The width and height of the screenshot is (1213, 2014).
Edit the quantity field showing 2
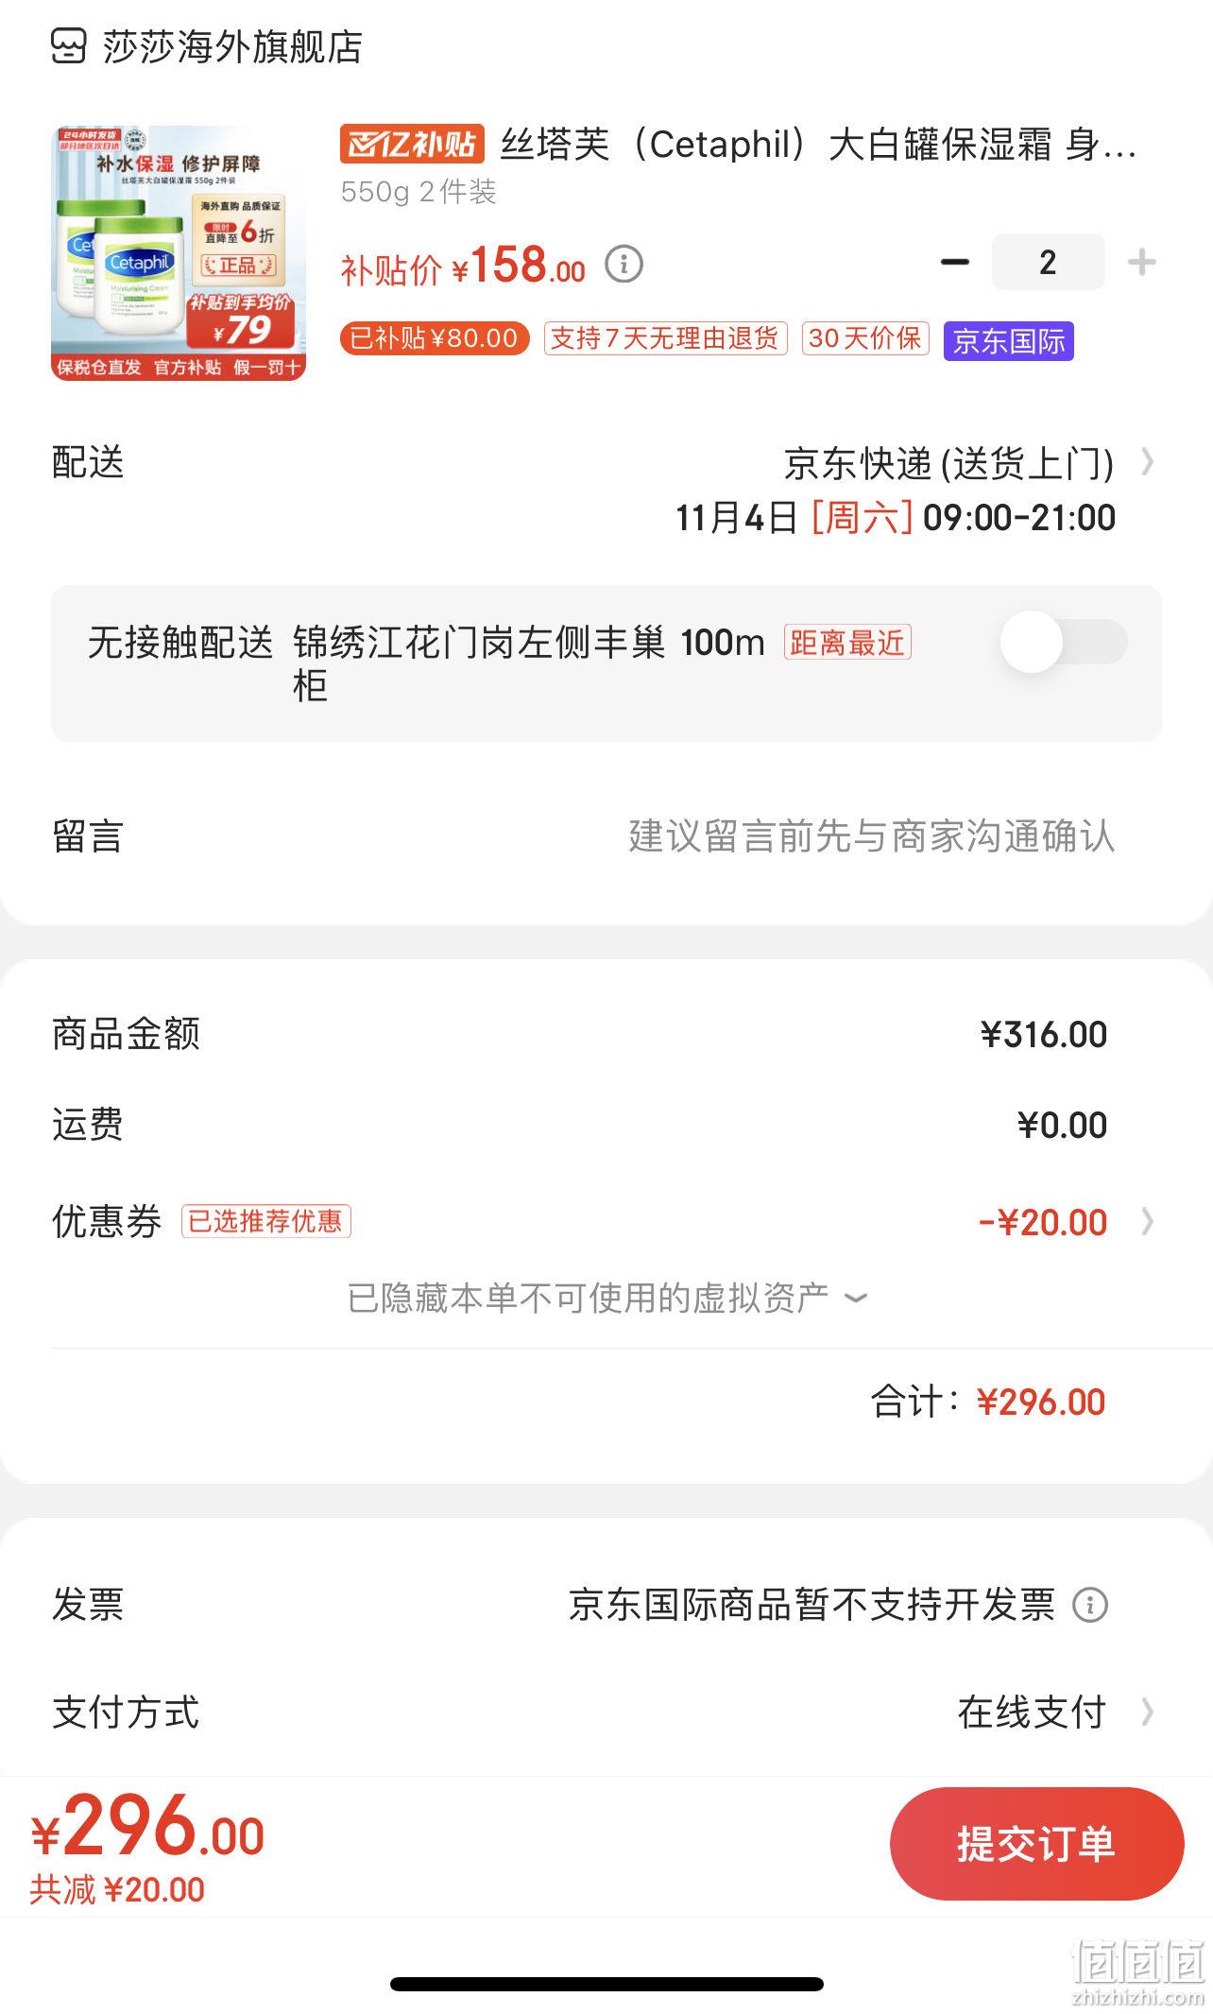[1048, 262]
